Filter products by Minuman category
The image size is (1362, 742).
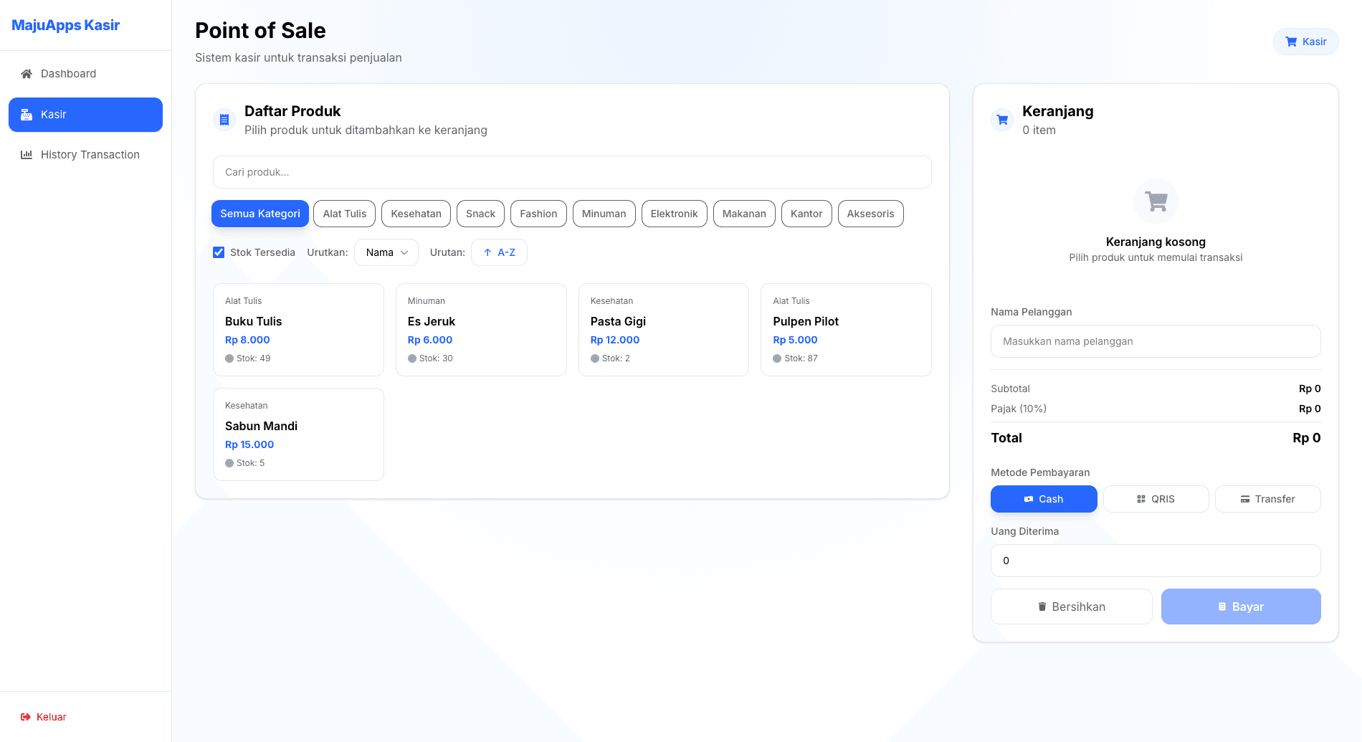click(x=604, y=214)
